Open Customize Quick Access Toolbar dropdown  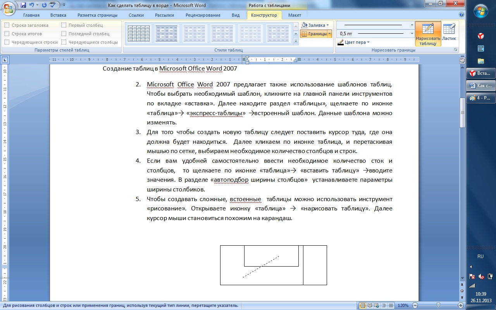pyautogui.click(x=64, y=5)
